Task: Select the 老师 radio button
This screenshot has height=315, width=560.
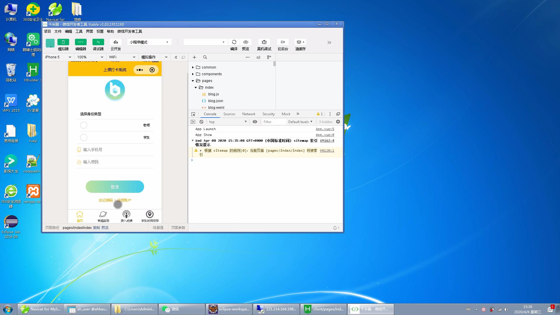Action: click(x=84, y=125)
